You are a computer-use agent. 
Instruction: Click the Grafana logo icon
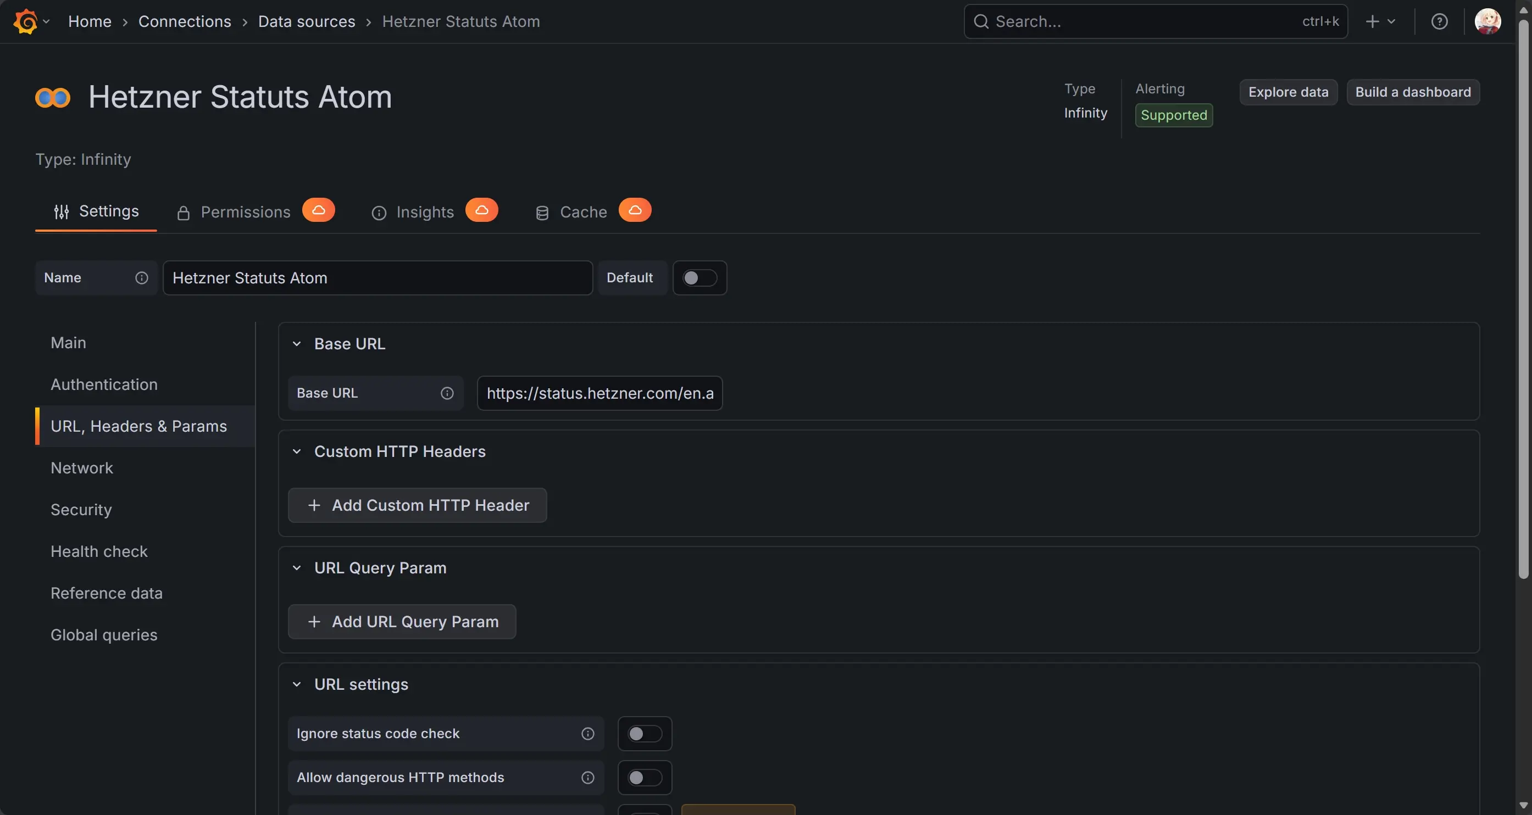pyautogui.click(x=25, y=21)
